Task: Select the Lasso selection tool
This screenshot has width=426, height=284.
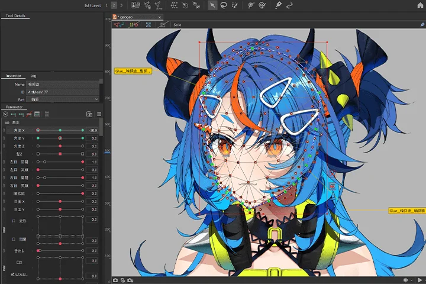Action: coord(224,5)
